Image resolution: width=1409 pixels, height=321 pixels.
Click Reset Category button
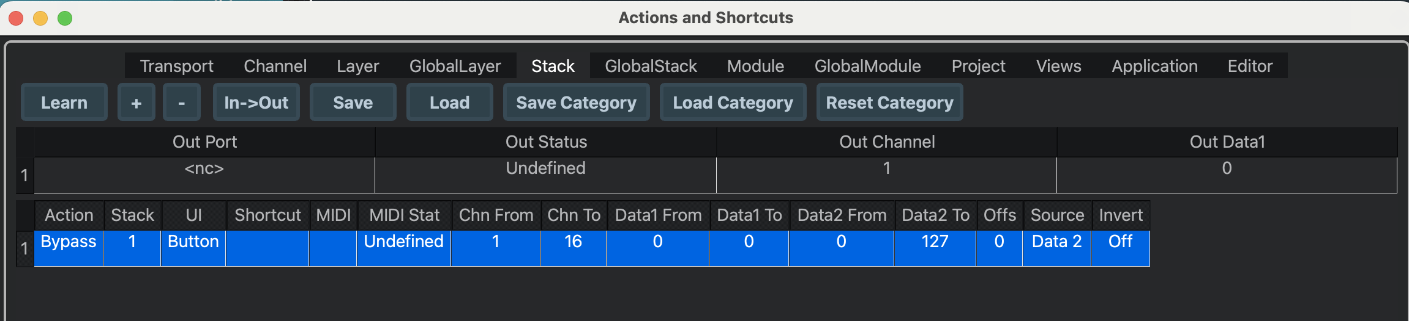pyautogui.click(x=889, y=103)
